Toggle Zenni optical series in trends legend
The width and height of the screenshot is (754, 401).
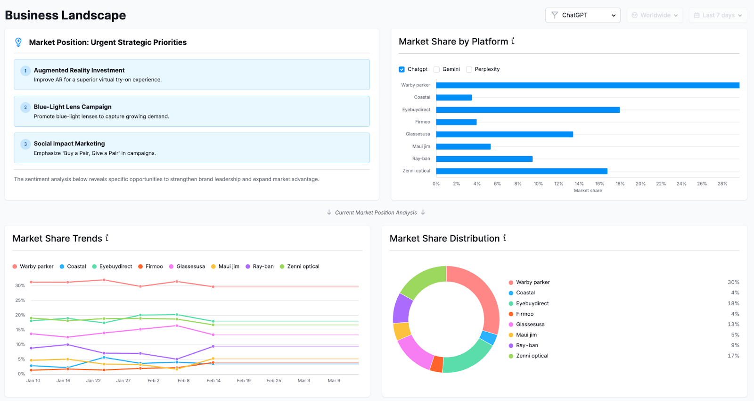300,267
